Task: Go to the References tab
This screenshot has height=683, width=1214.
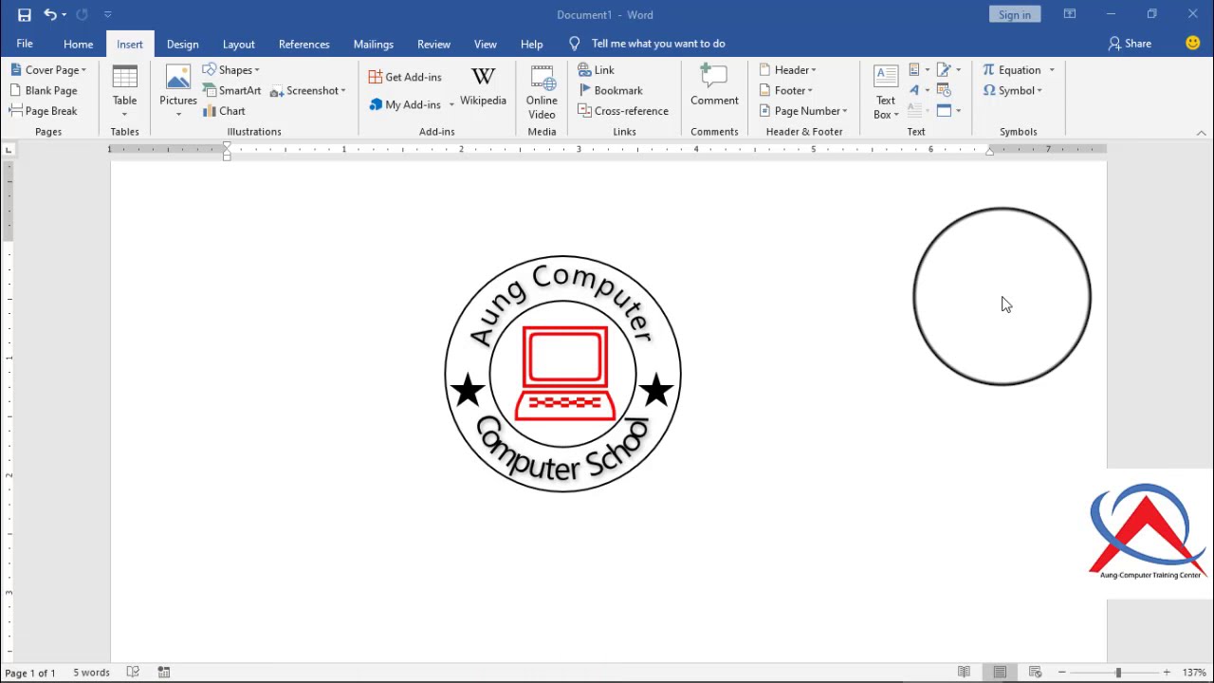Action: [x=303, y=45]
